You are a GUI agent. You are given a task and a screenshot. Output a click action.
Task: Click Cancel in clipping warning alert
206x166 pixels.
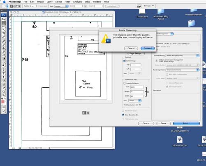click(131, 48)
